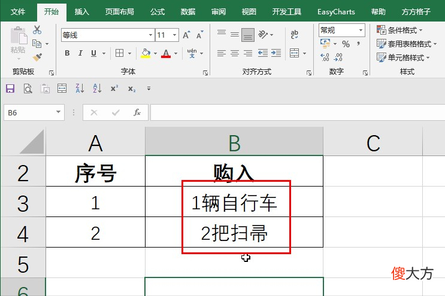Customize quick access toolbar dropdown
445x296 pixels.
[149, 89]
